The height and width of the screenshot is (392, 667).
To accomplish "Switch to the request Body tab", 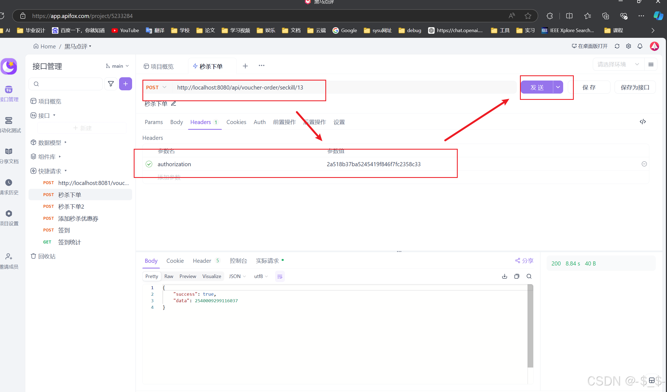I will [176, 122].
